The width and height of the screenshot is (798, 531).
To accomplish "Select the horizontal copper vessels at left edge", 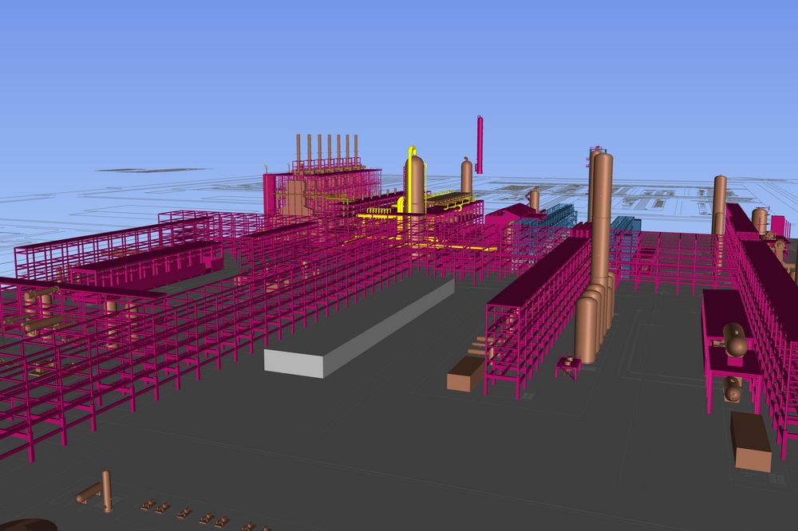I will click(x=38, y=309).
